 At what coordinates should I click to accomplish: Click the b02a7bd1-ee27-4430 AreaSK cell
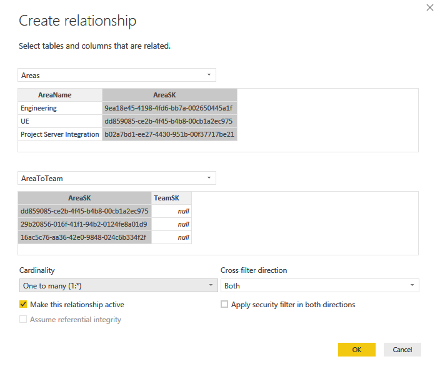point(170,134)
